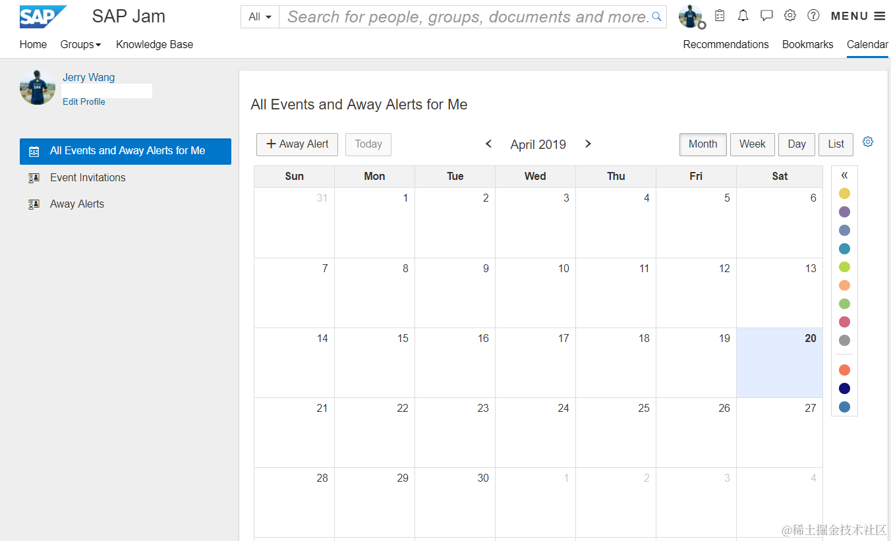Click calendar day 24
The image size is (891, 541).
535,432
